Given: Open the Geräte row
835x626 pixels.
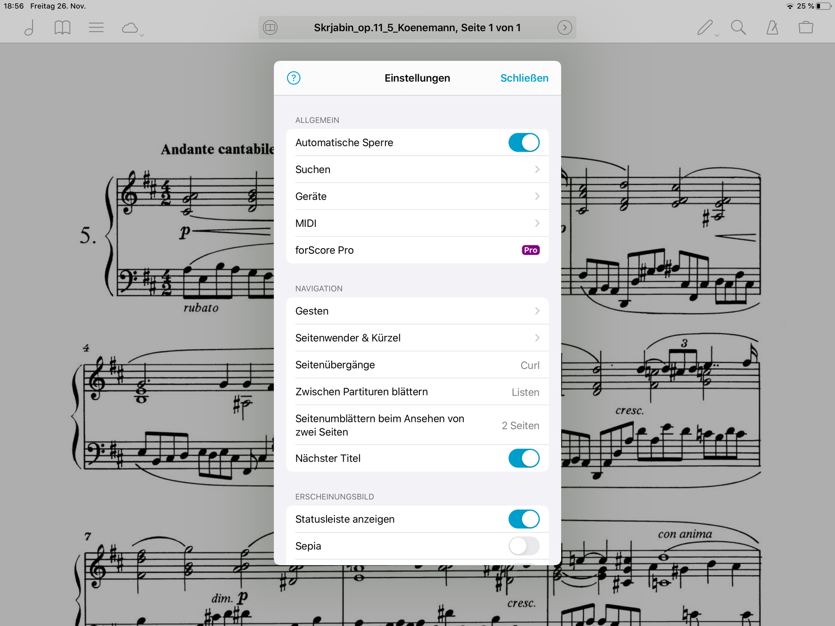Looking at the screenshot, I should pos(417,196).
